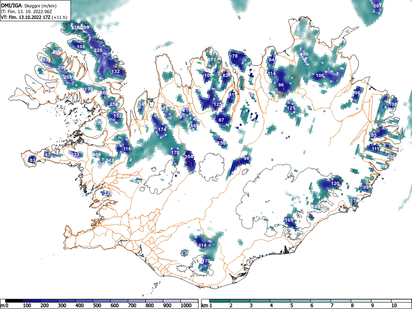412x309 pixels.
Task: Select the map value 174
Action: pos(162,129)
